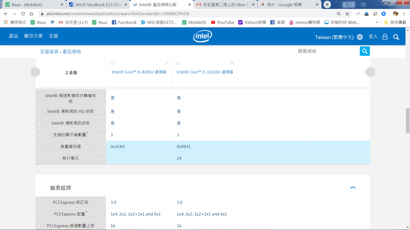This screenshot has width=410, height=230.
Task: Open the Apps bookmark shortcut
Action: click(x=15, y=22)
